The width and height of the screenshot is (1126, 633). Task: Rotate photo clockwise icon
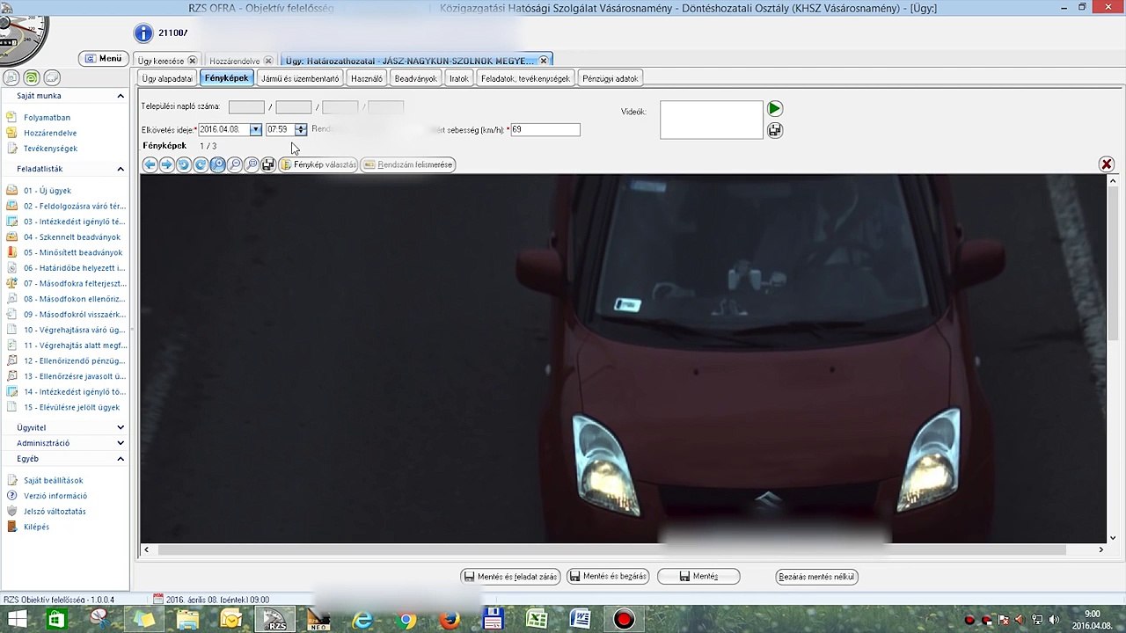tap(201, 164)
